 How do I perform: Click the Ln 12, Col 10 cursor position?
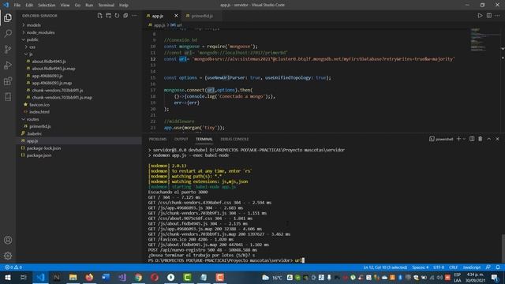pyautogui.click(x=385, y=267)
